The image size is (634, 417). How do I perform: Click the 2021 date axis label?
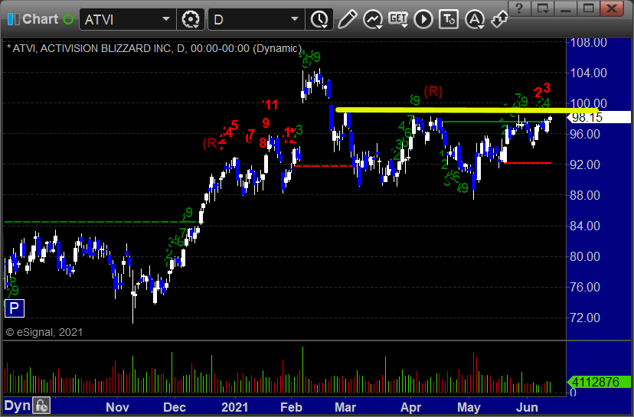click(x=235, y=407)
